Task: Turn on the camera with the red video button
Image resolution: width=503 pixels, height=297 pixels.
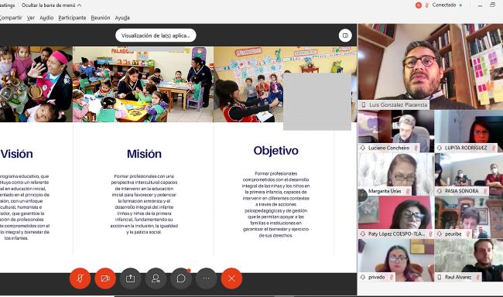Action: click(x=105, y=278)
